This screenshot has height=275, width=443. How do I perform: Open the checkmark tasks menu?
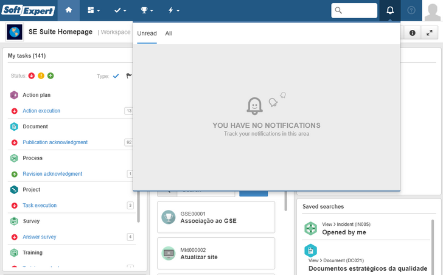[x=120, y=10]
